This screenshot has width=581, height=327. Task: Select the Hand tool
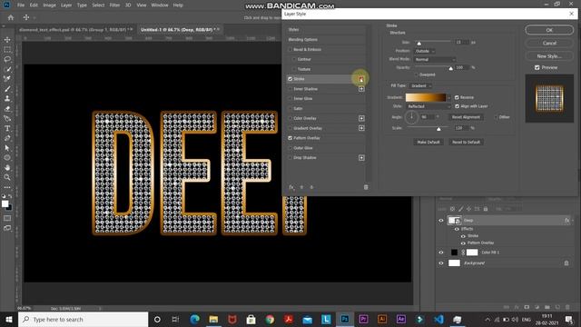(7, 167)
